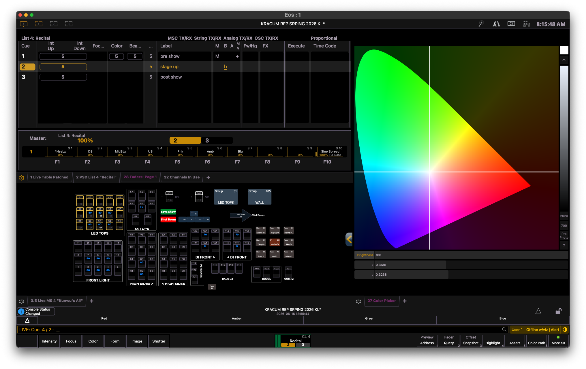Toggle the Pro Photo gamut option
The height and width of the screenshot is (369, 586).
click(564, 236)
